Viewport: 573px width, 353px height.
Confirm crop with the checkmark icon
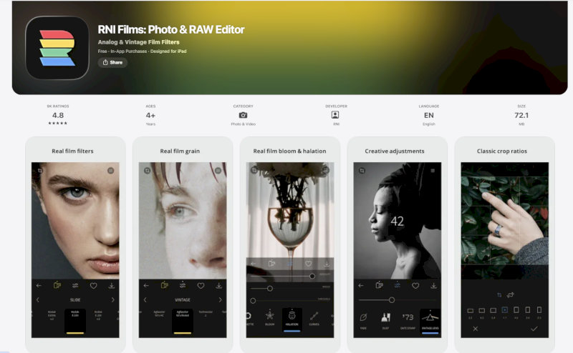(534, 329)
